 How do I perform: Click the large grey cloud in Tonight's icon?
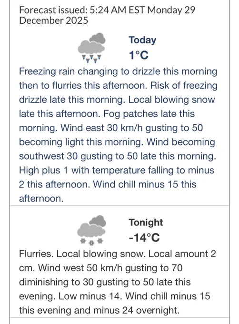(x=91, y=231)
